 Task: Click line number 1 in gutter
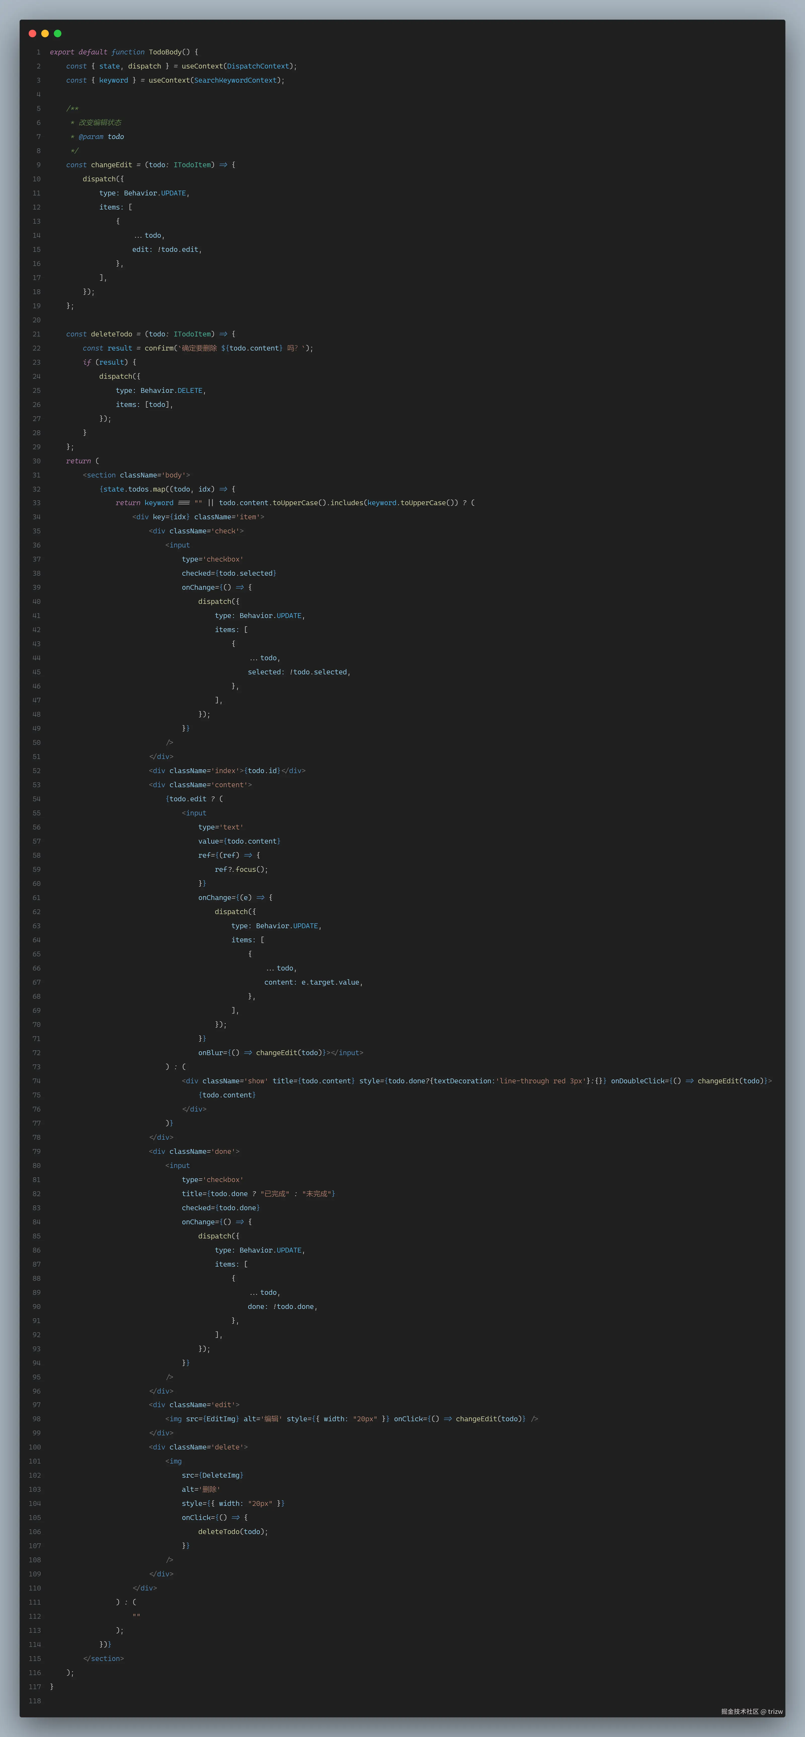tap(38, 52)
